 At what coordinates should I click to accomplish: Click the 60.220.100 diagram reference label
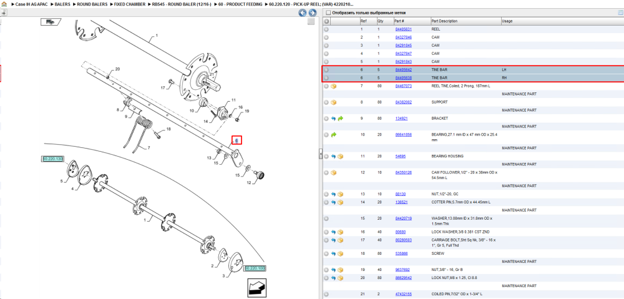tap(255, 268)
